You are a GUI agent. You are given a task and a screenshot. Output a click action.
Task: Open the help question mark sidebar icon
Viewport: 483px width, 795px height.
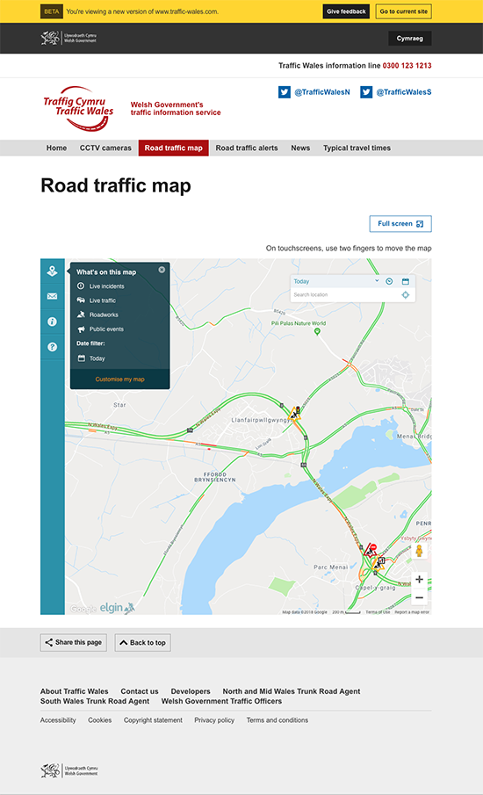coord(52,347)
